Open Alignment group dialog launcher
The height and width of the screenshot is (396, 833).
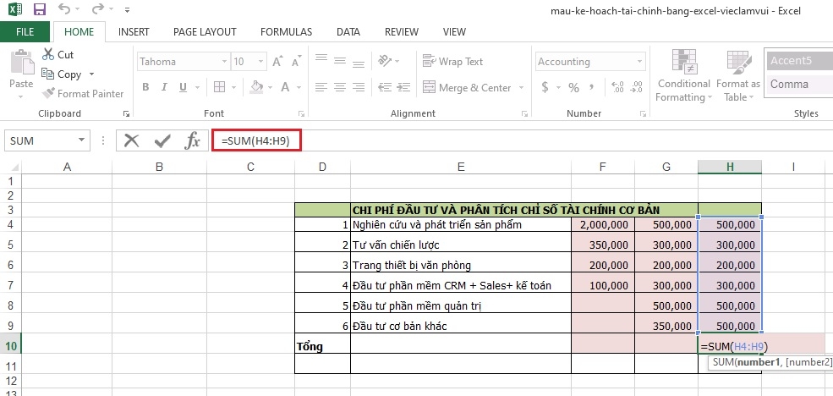[524, 113]
